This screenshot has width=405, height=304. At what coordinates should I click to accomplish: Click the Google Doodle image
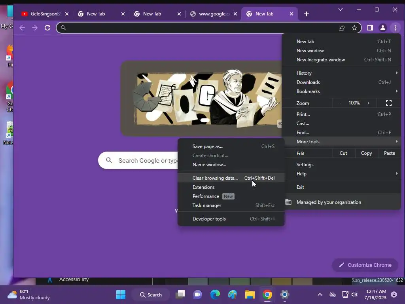tap(201, 98)
